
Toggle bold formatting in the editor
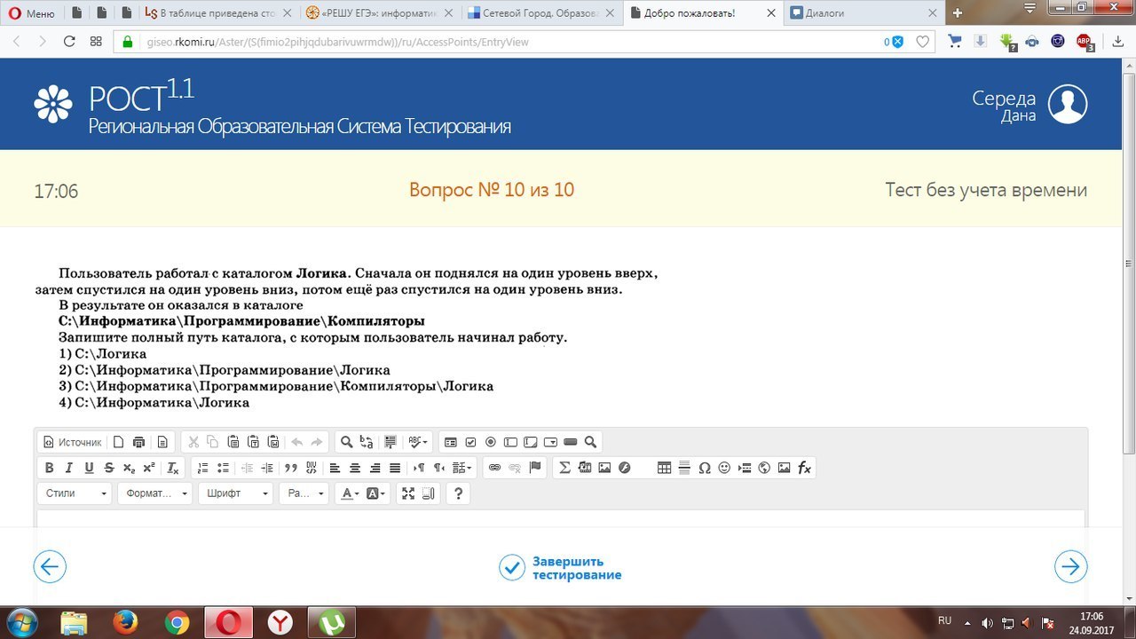click(x=50, y=468)
